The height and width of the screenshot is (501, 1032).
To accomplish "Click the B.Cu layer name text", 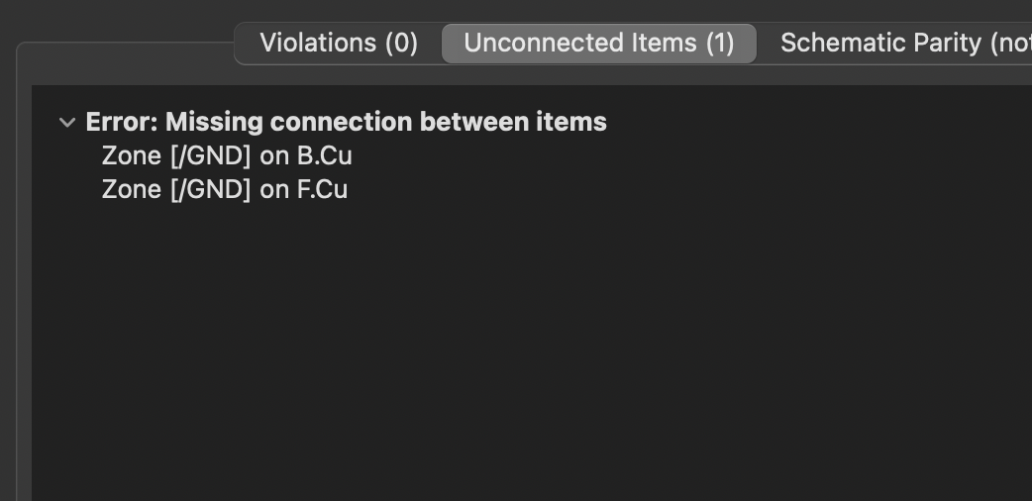I will 324,156.
